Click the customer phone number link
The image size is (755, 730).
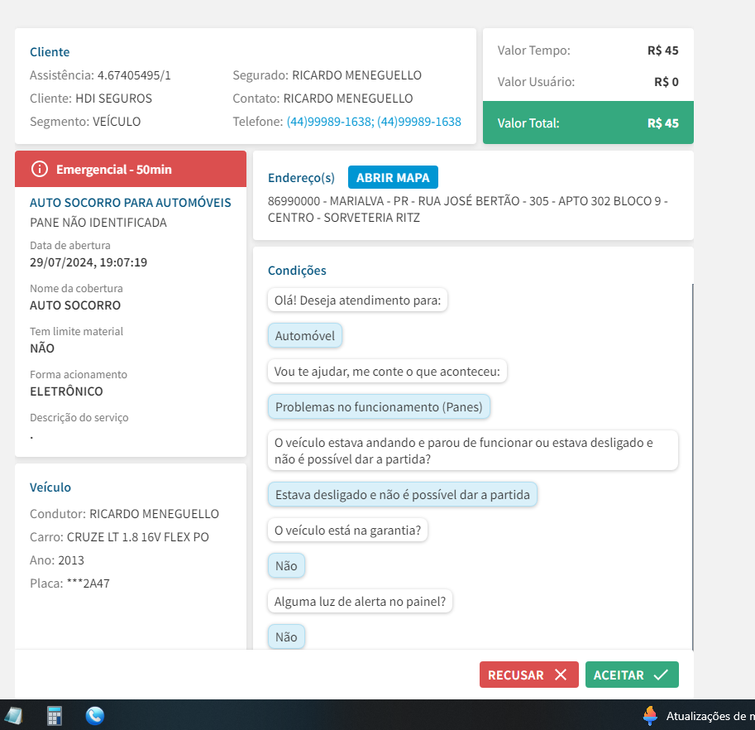point(374,122)
